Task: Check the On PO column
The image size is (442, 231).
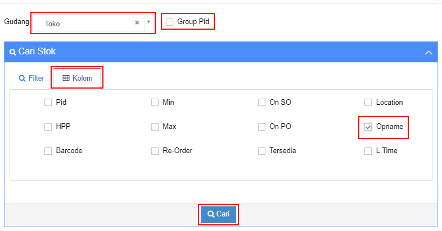Action: click(x=261, y=127)
